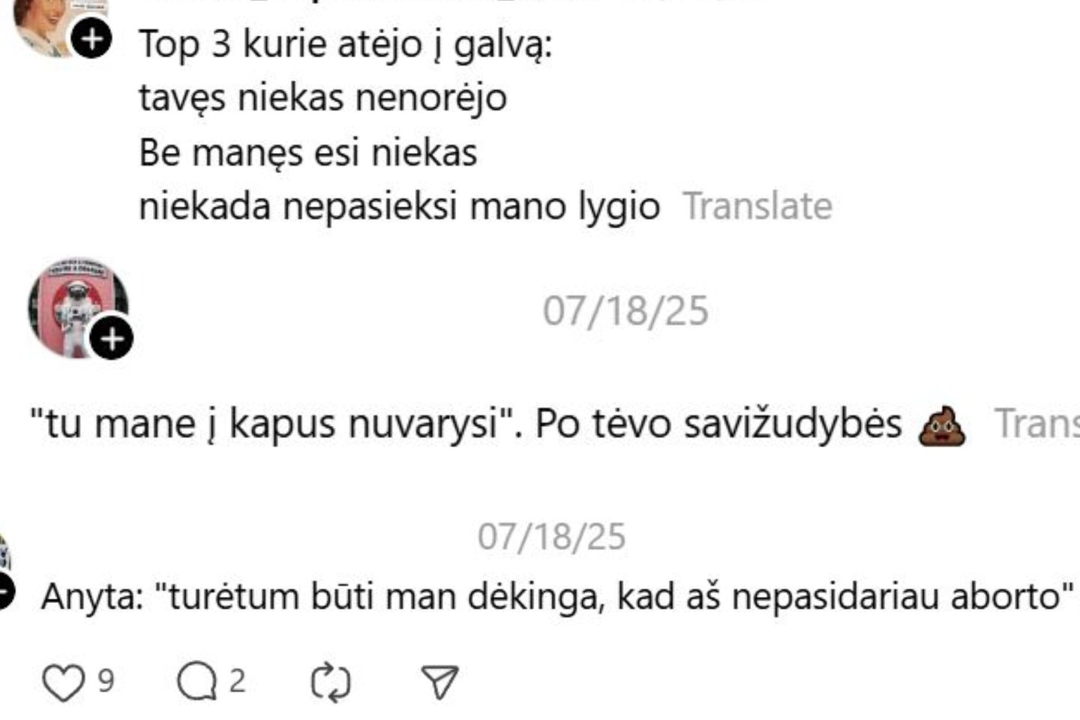1080x720 pixels.
Task: Open the "Top 3 kurie atėjo į galvą" post
Action: coord(345,45)
